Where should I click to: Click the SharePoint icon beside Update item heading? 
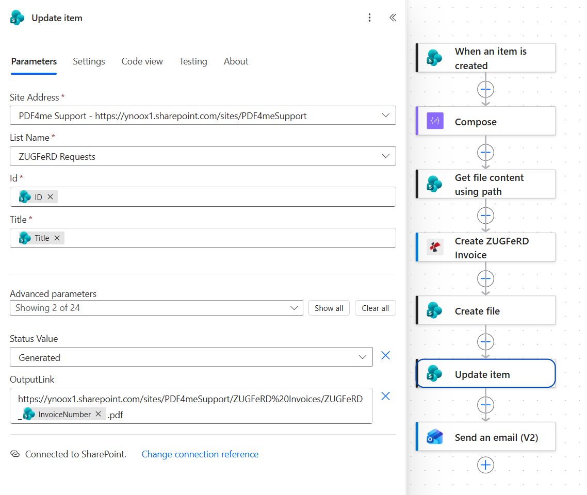pos(17,18)
